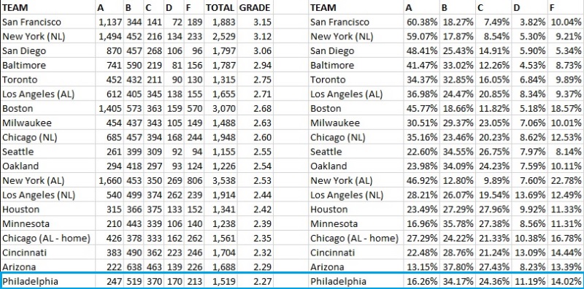This screenshot has width=584, height=289.
Task: Select Toronto's grade value 2.75
Action: [263, 80]
